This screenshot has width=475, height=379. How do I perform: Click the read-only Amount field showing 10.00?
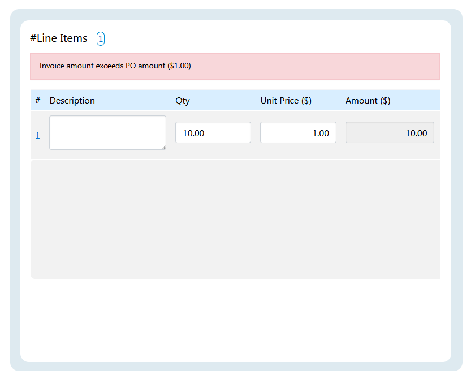click(x=389, y=132)
